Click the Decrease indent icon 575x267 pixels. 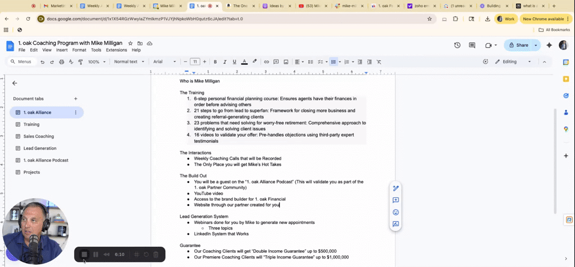360,62
